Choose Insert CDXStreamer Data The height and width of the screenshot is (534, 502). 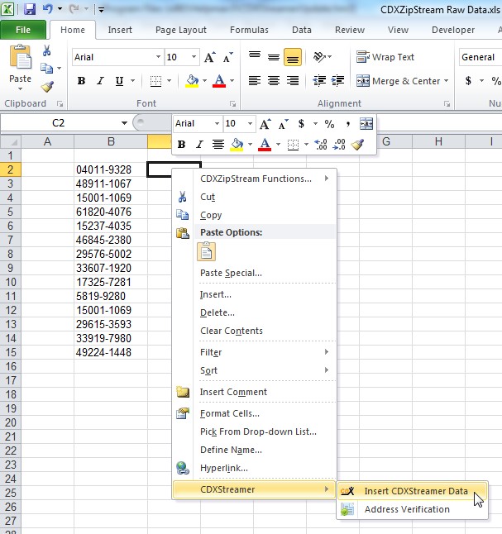coord(413,491)
